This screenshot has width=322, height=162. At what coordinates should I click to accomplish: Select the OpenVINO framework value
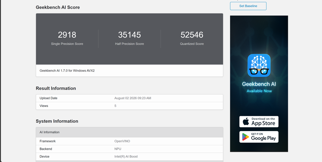(x=122, y=141)
